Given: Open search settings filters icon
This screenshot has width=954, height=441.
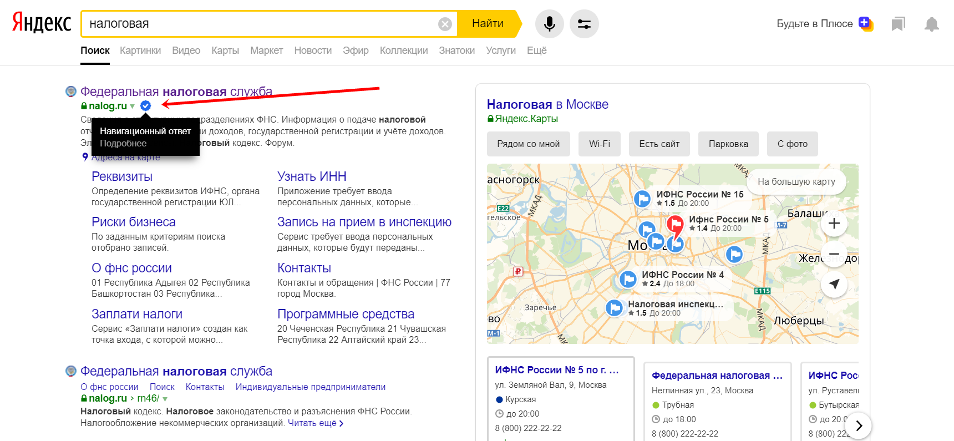Looking at the screenshot, I should (x=584, y=24).
